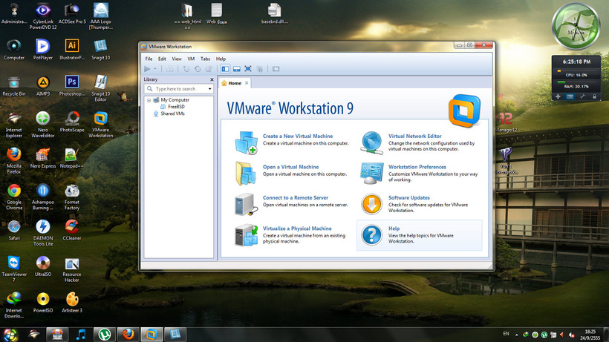Select the FreeBSD virtual machine
This screenshot has width=609, height=342.
[x=172, y=107]
